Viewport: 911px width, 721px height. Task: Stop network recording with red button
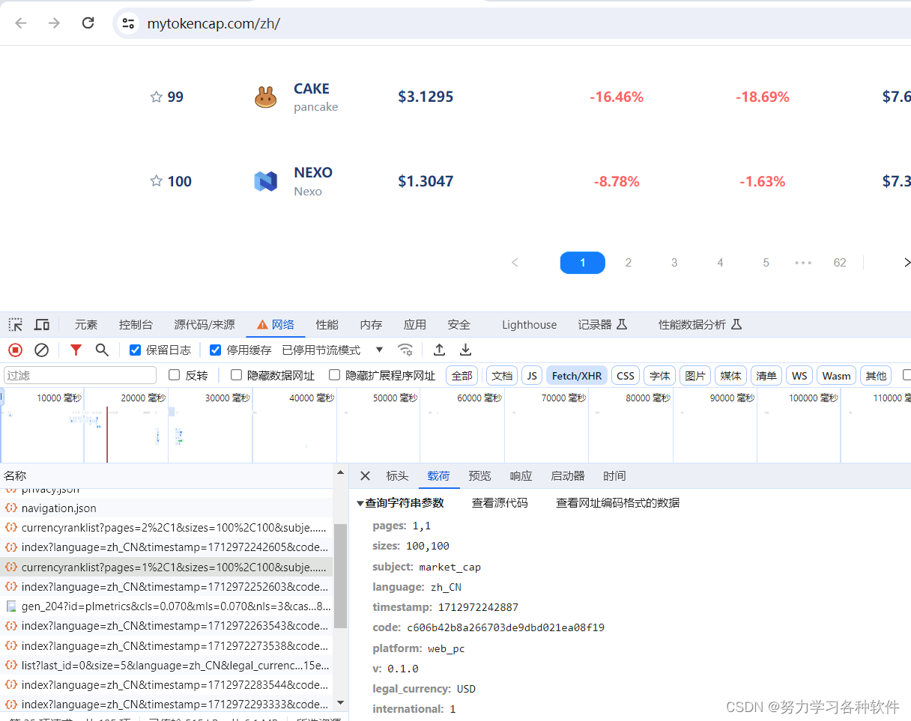tap(15, 350)
